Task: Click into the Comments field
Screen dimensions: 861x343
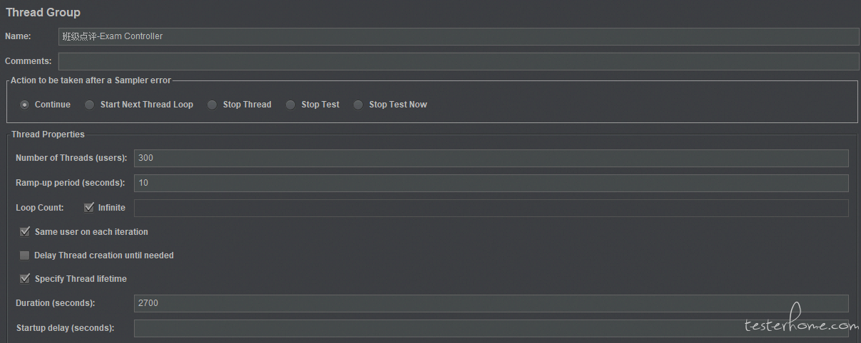Action: click(x=459, y=61)
